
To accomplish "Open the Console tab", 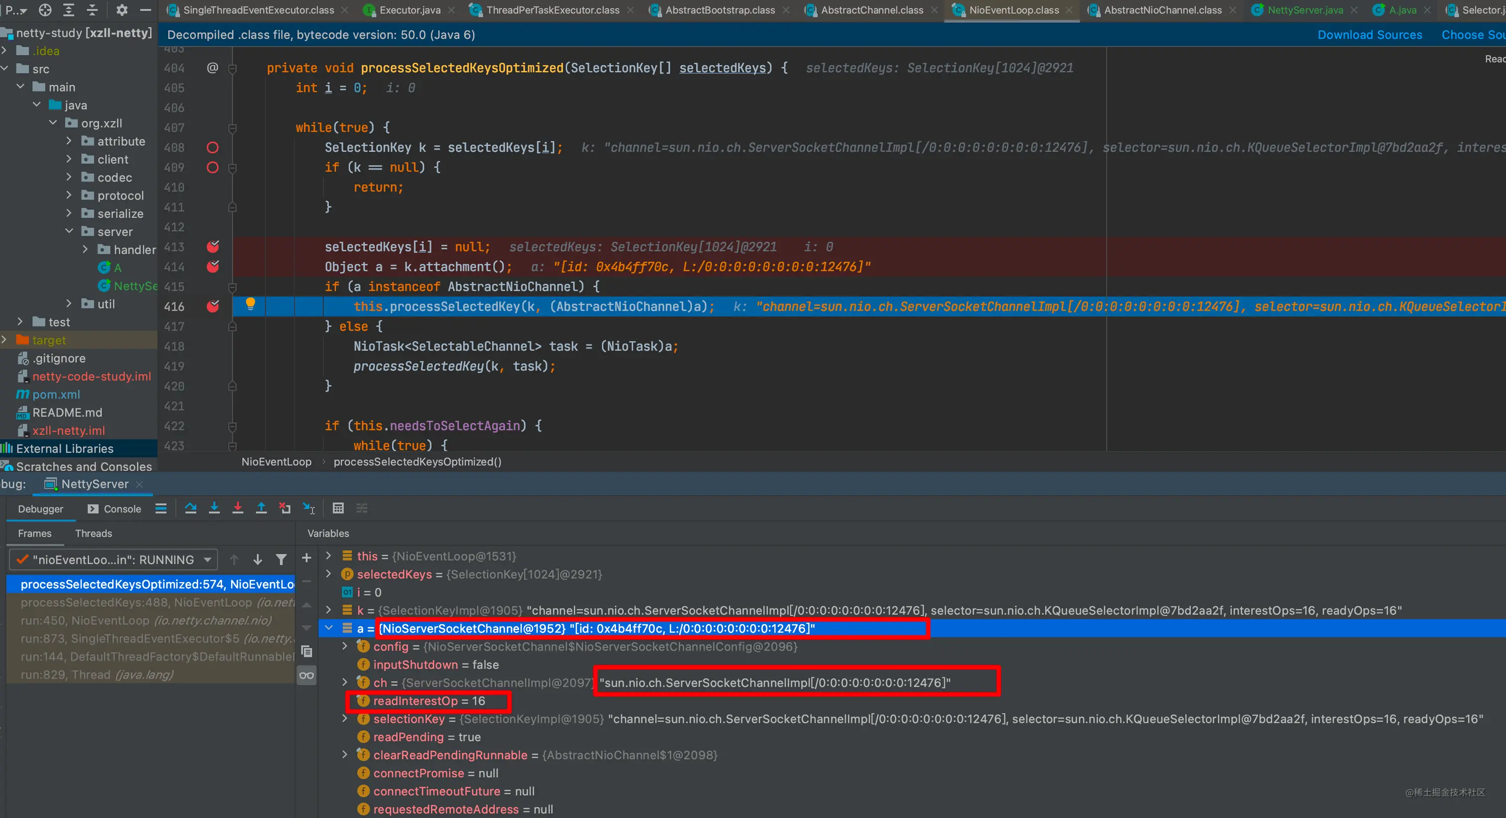I will pyautogui.click(x=115, y=509).
